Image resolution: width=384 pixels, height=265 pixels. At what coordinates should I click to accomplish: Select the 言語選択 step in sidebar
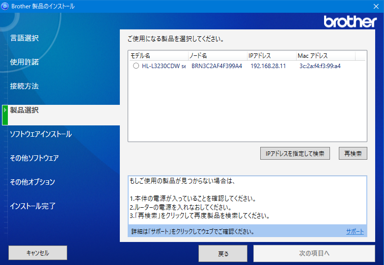tap(24, 38)
